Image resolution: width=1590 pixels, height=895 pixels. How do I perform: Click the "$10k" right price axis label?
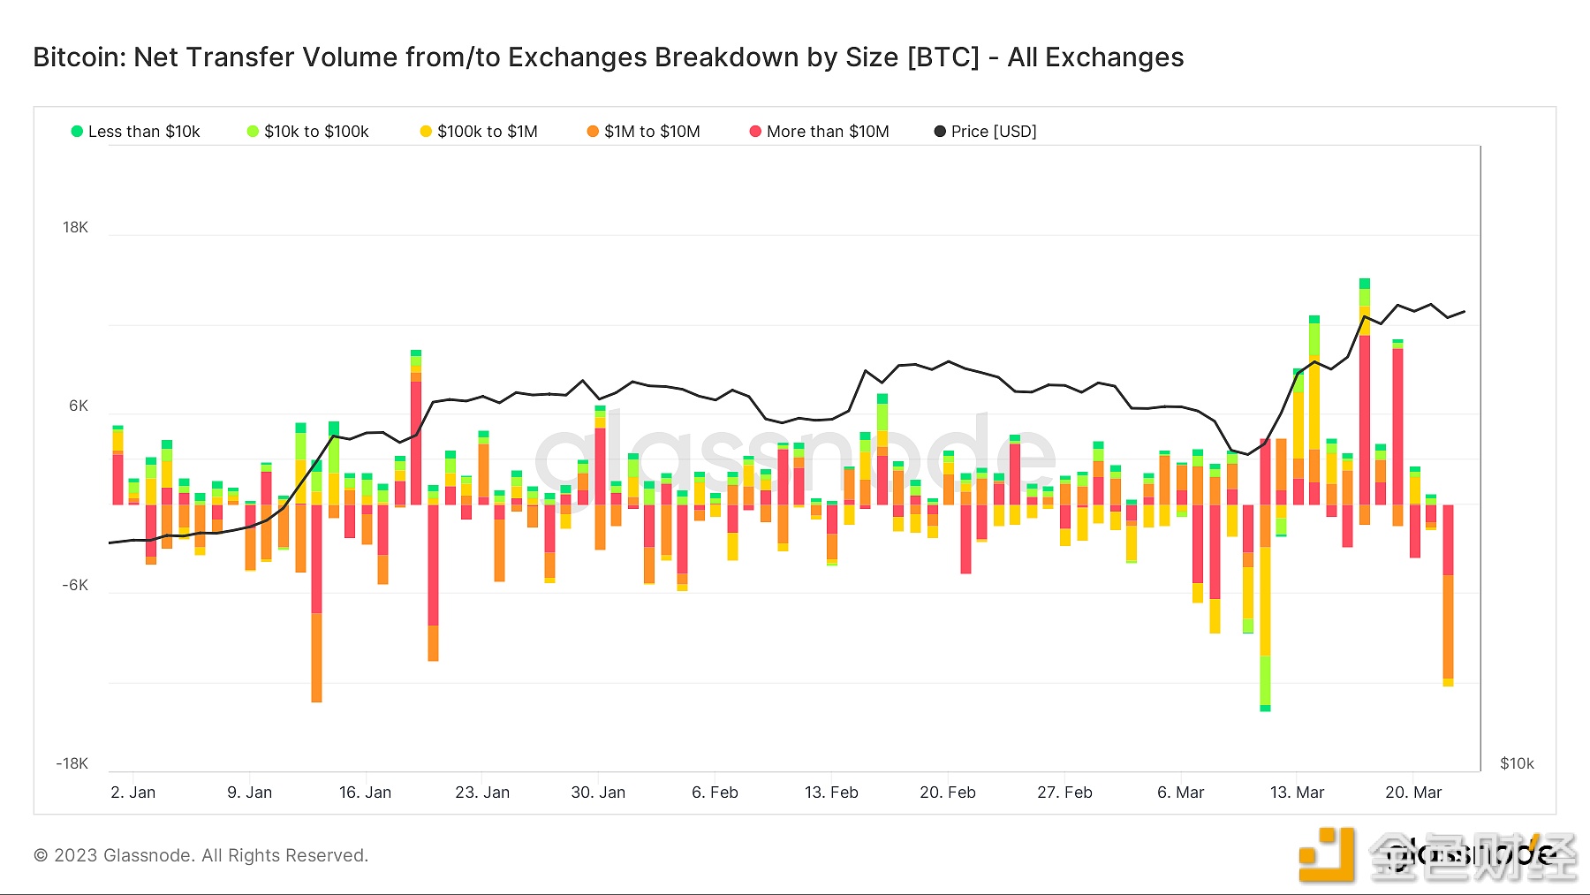pyautogui.click(x=1517, y=763)
